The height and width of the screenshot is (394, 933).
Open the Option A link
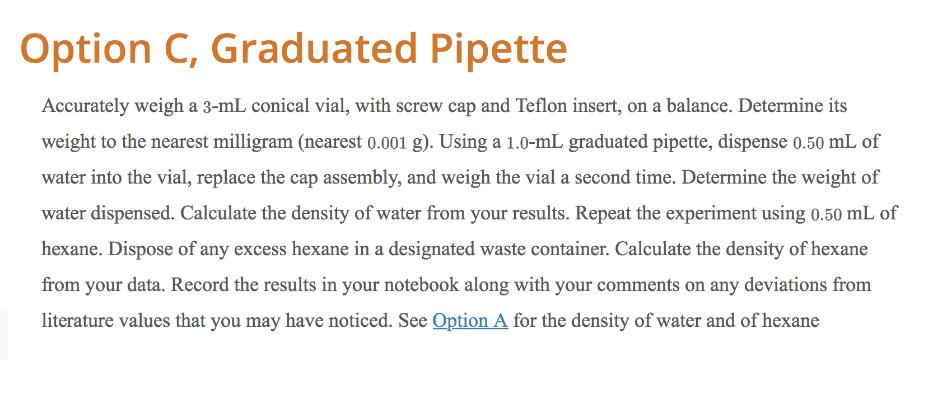470,321
